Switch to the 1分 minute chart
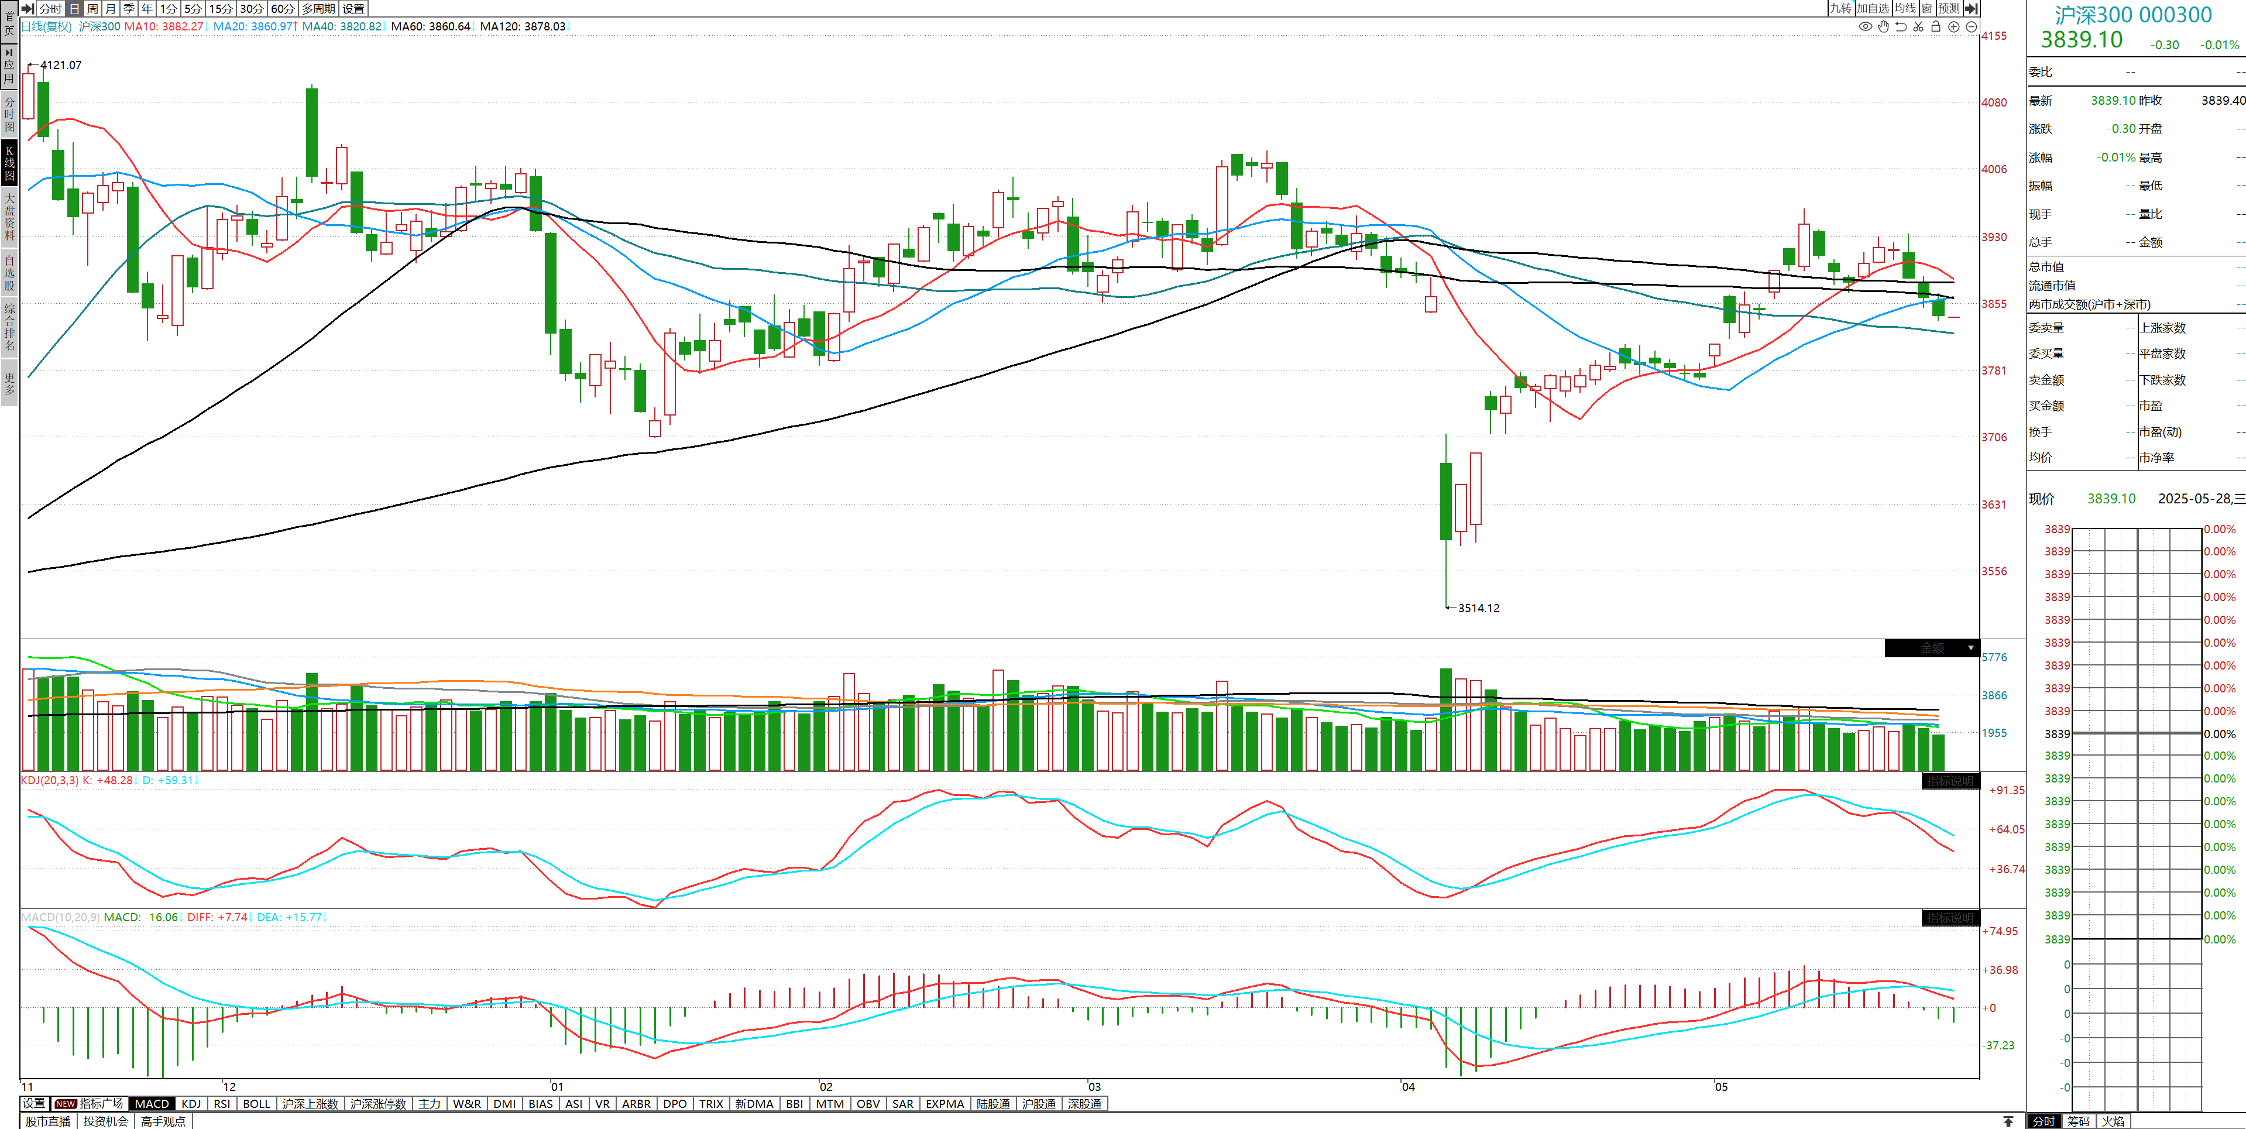Image resolution: width=2246 pixels, height=1129 pixels. click(x=169, y=8)
